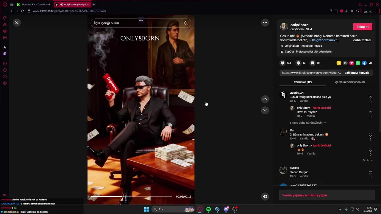Open Easy Setup sliders icon
This screenshot has width=381, height=214.
[x=376, y=11]
